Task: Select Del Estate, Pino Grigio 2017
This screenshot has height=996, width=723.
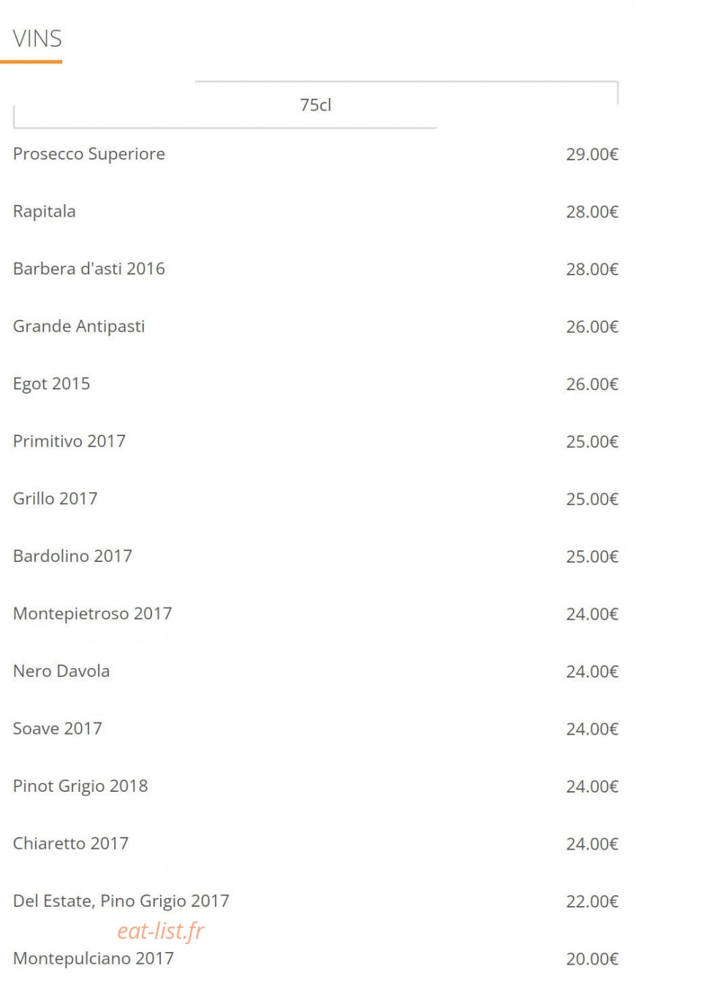Action: [121, 901]
